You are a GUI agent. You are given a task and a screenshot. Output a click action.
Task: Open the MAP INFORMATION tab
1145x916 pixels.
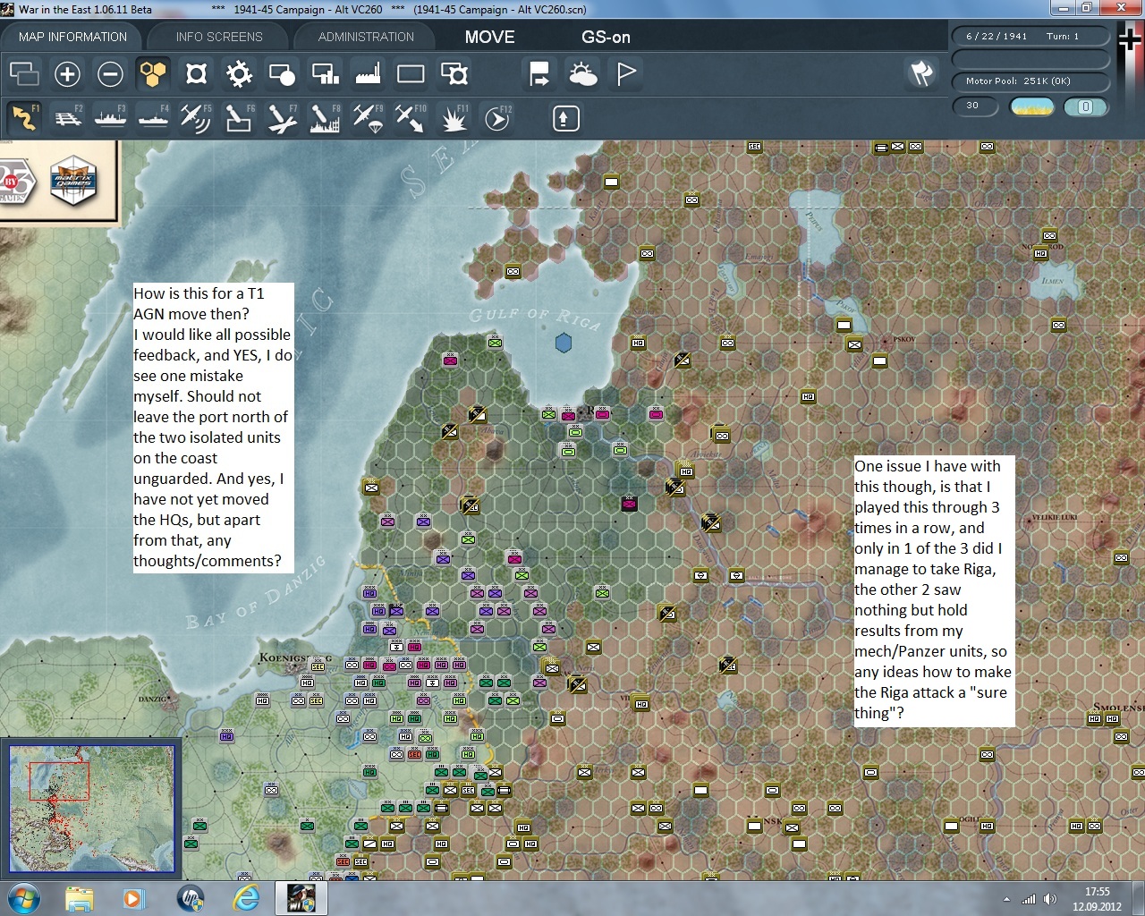click(72, 37)
